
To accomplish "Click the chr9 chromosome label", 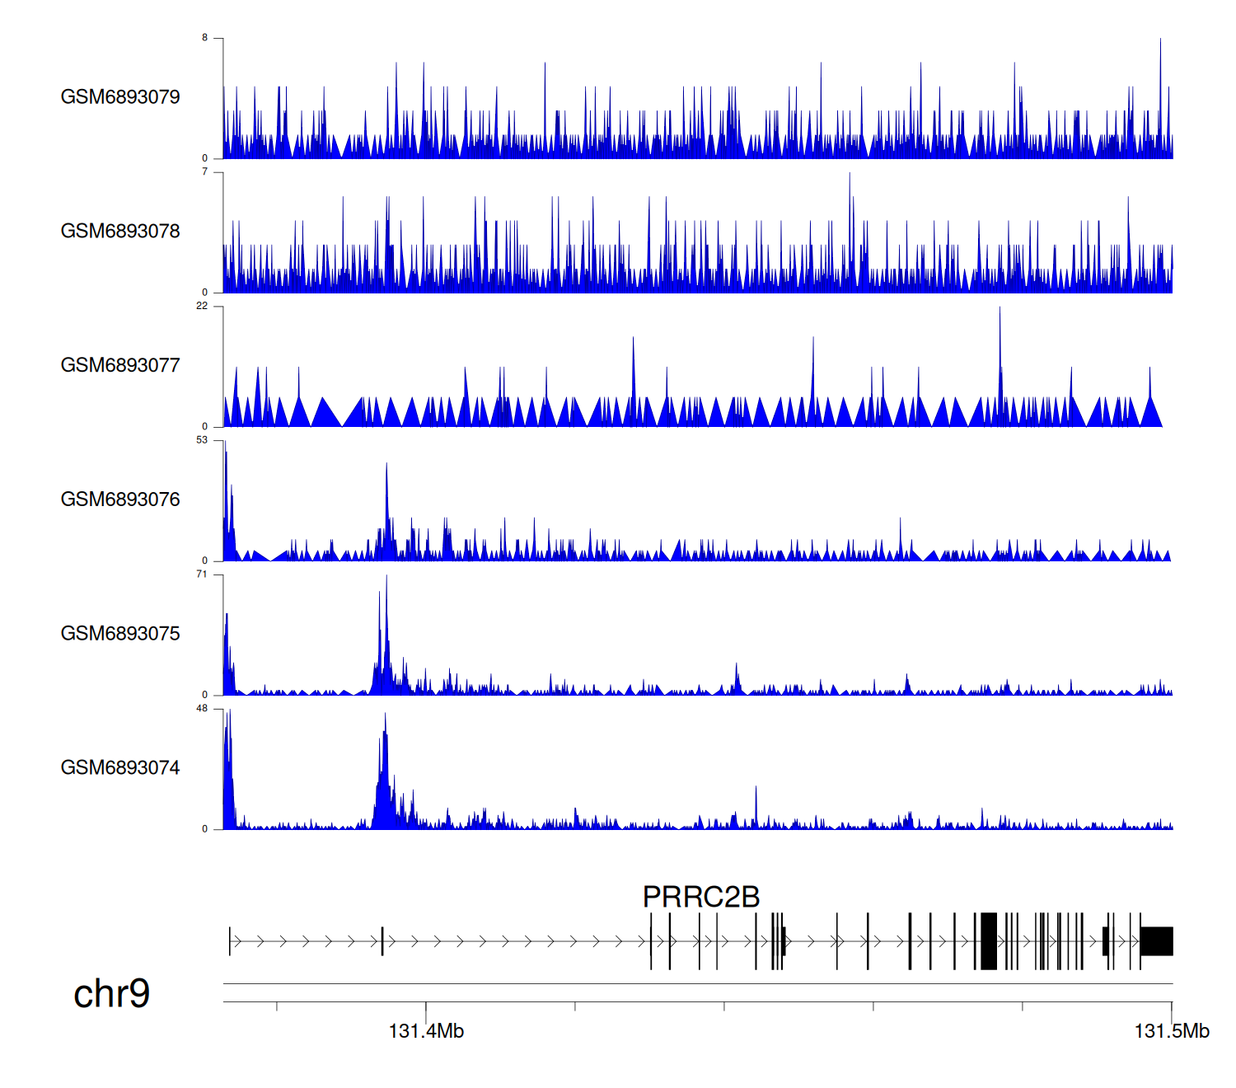I will 111,993.
